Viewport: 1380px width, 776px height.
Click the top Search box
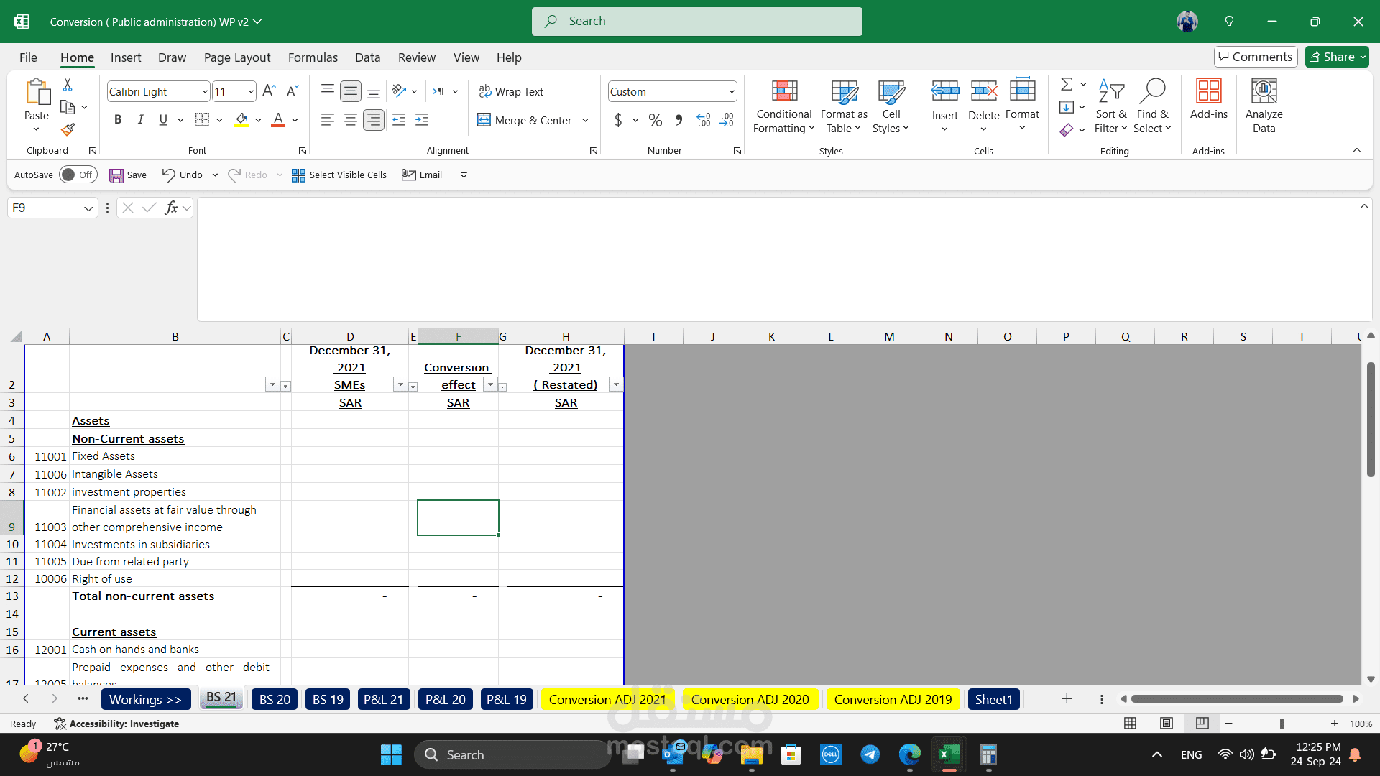click(696, 22)
